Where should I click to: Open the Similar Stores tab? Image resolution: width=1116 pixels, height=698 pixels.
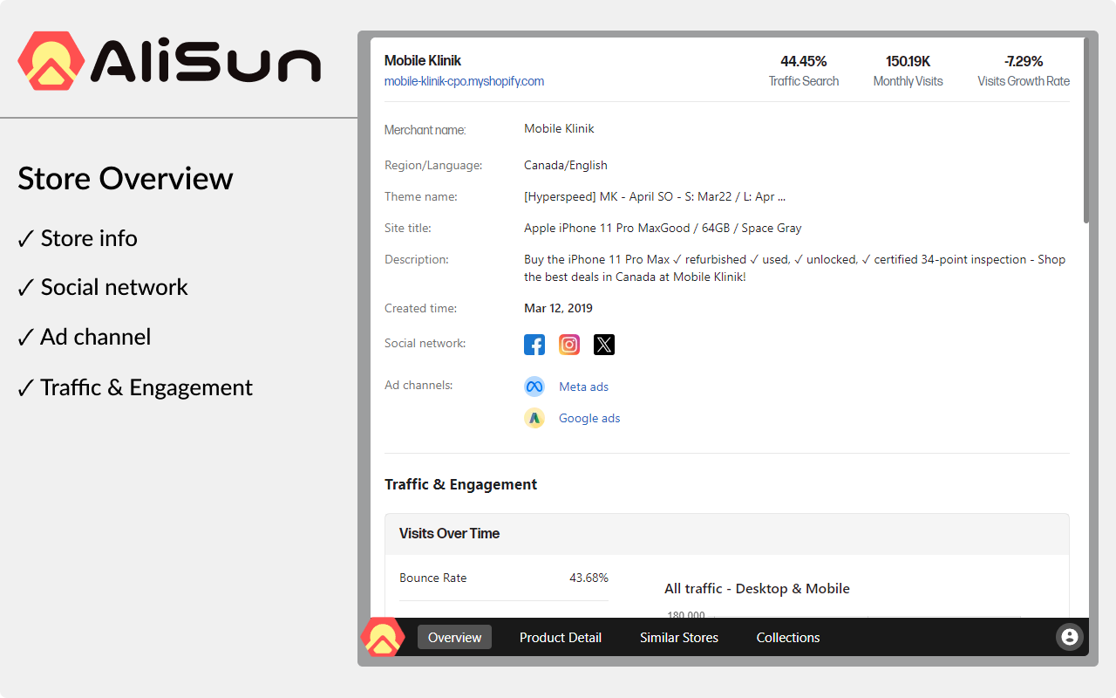679,638
